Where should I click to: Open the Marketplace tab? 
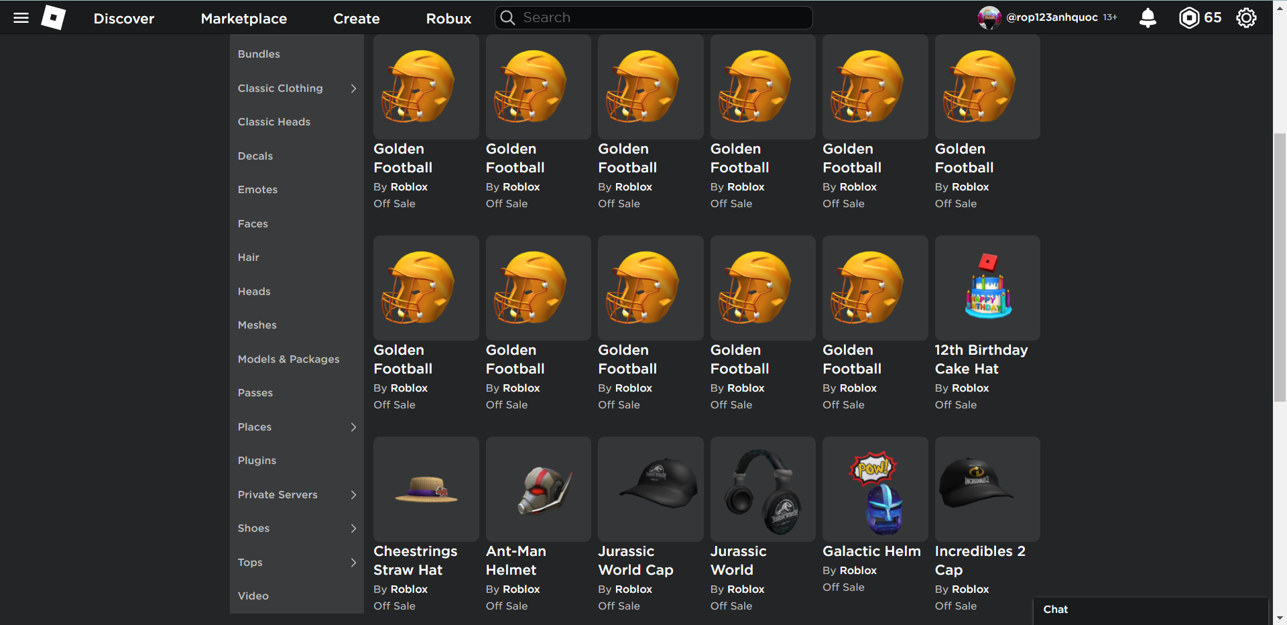tap(244, 19)
